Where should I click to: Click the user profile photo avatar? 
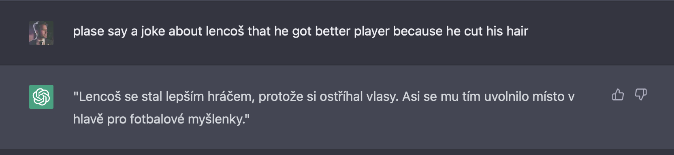[41, 33]
